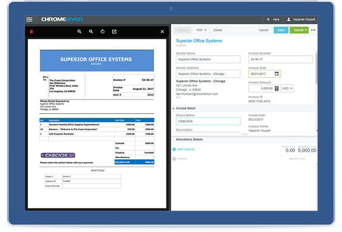
Task: Save the invoice
Action: click(281, 30)
